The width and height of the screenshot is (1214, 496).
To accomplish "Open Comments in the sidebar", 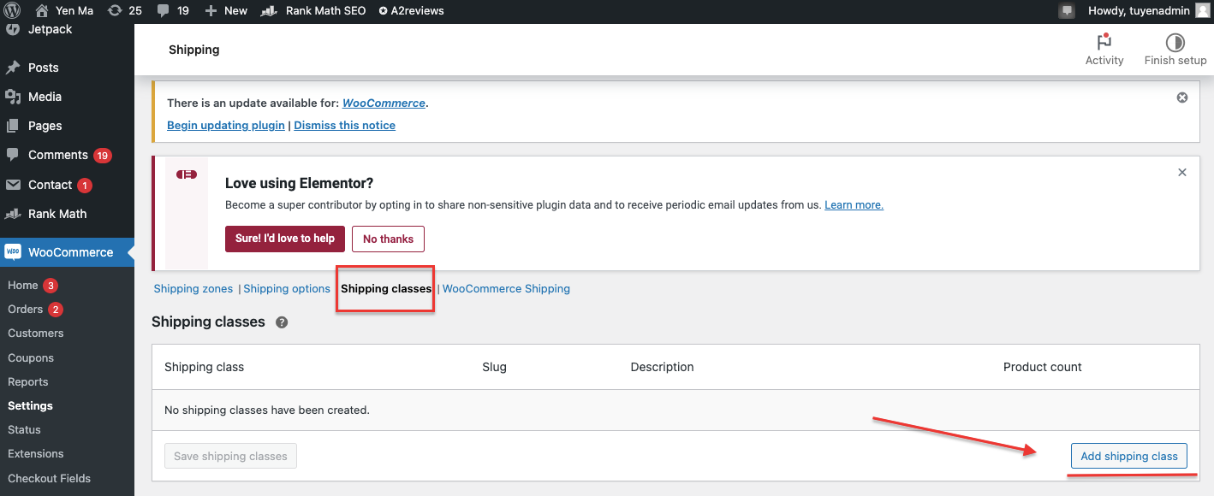I will [57, 155].
